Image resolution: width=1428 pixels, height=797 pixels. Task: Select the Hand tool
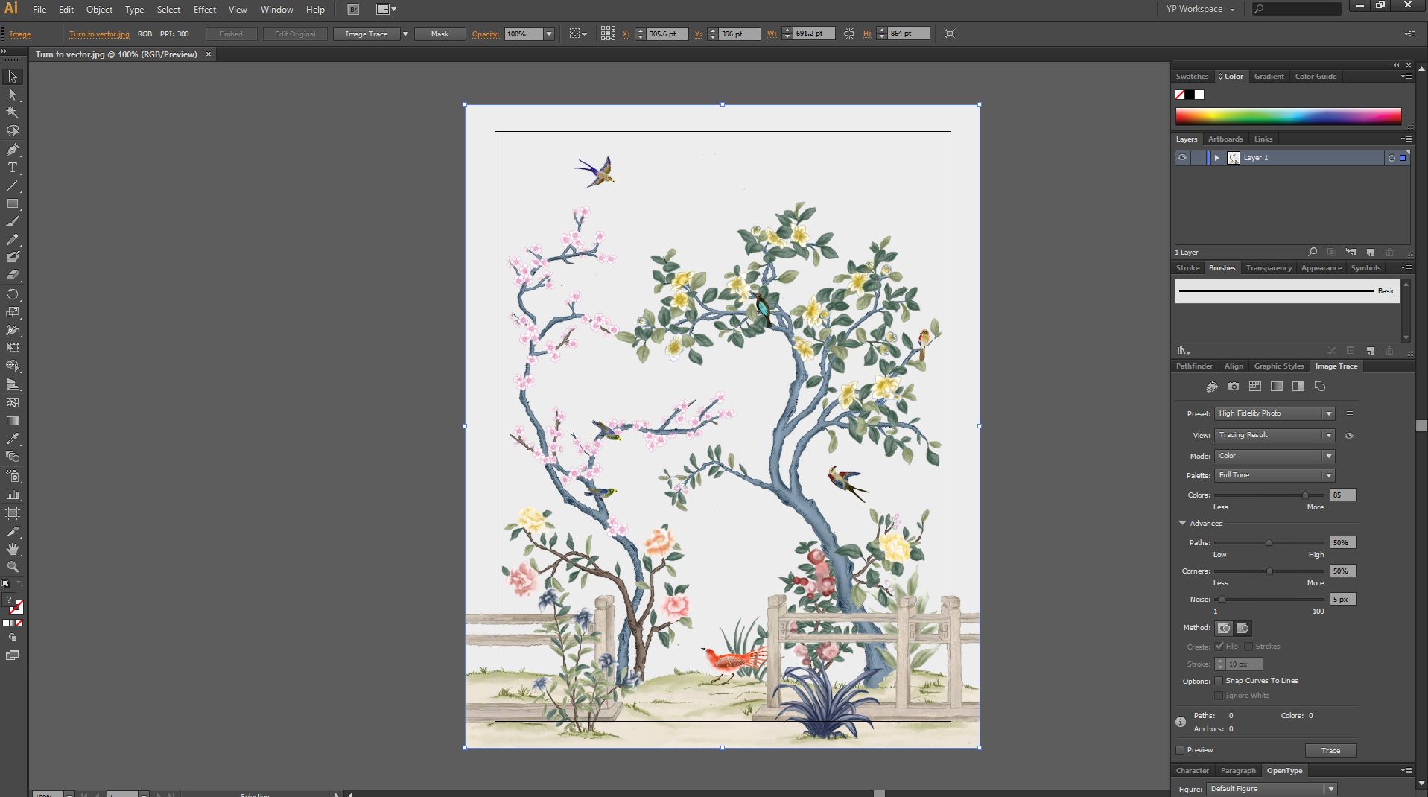13,549
